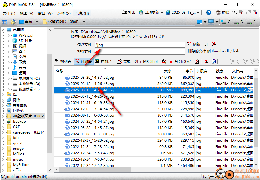260x180 pixels.
Task: Collapse the 此电脑 tree node
Action: (x=3, y=30)
